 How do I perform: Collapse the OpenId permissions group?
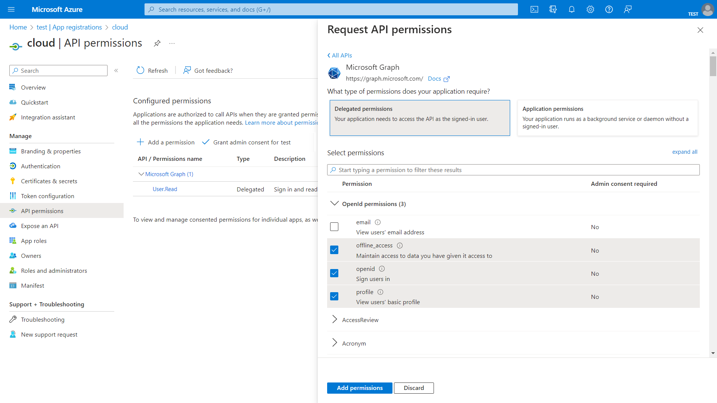point(335,204)
